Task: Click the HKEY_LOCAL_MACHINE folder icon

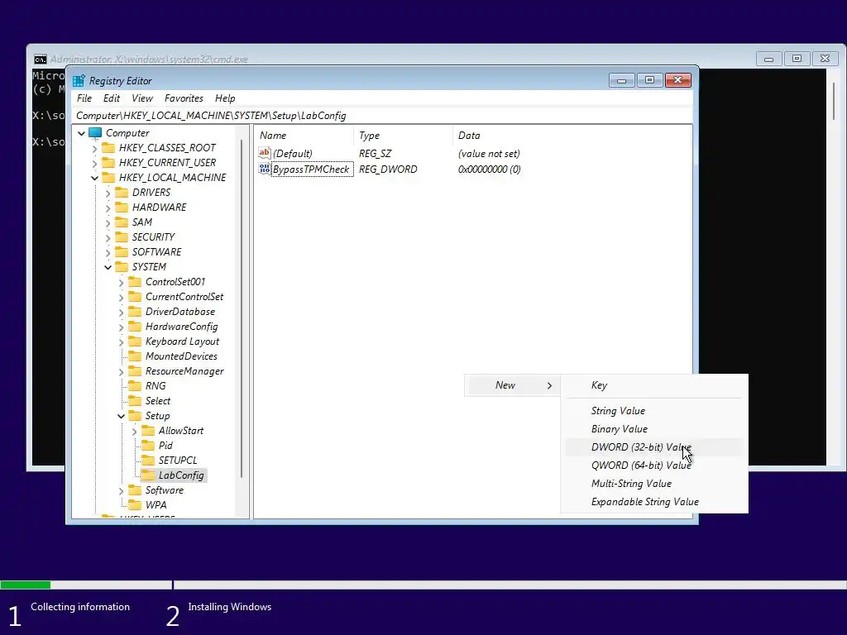Action: (108, 178)
